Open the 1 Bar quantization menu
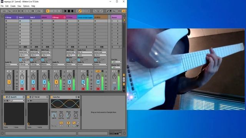This screenshot has width=246, height=138. coord(40,11)
